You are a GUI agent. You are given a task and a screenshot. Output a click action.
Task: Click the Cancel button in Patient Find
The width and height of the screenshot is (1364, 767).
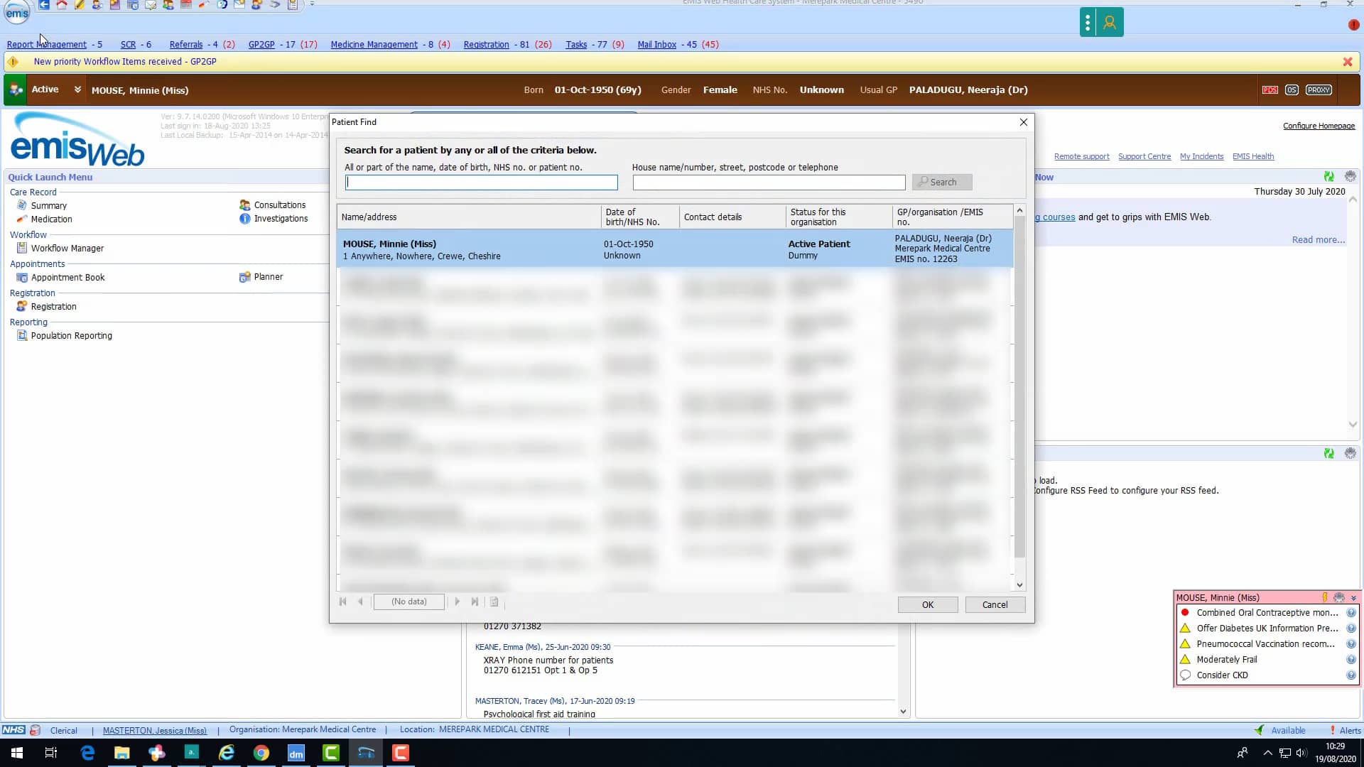pyautogui.click(x=995, y=605)
